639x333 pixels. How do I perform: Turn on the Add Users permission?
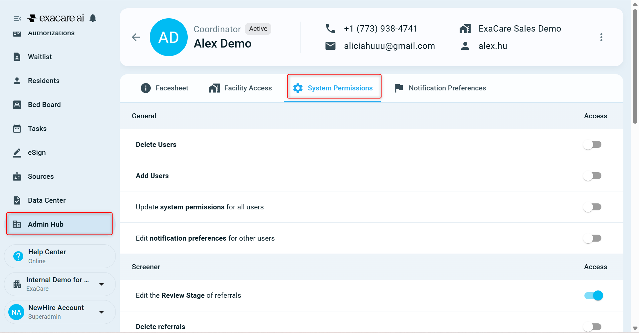click(592, 176)
